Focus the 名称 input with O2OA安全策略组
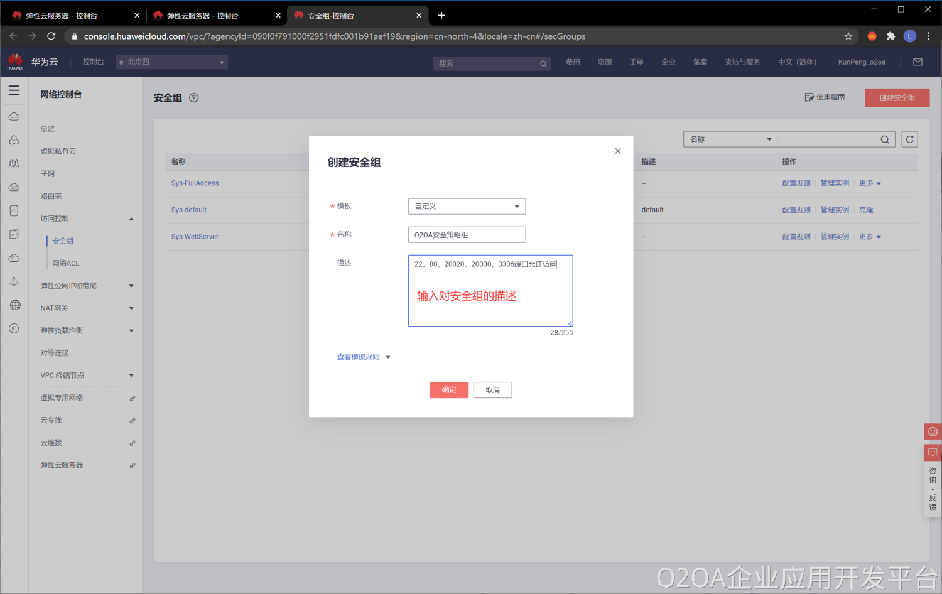The width and height of the screenshot is (942, 594). pos(467,235)
